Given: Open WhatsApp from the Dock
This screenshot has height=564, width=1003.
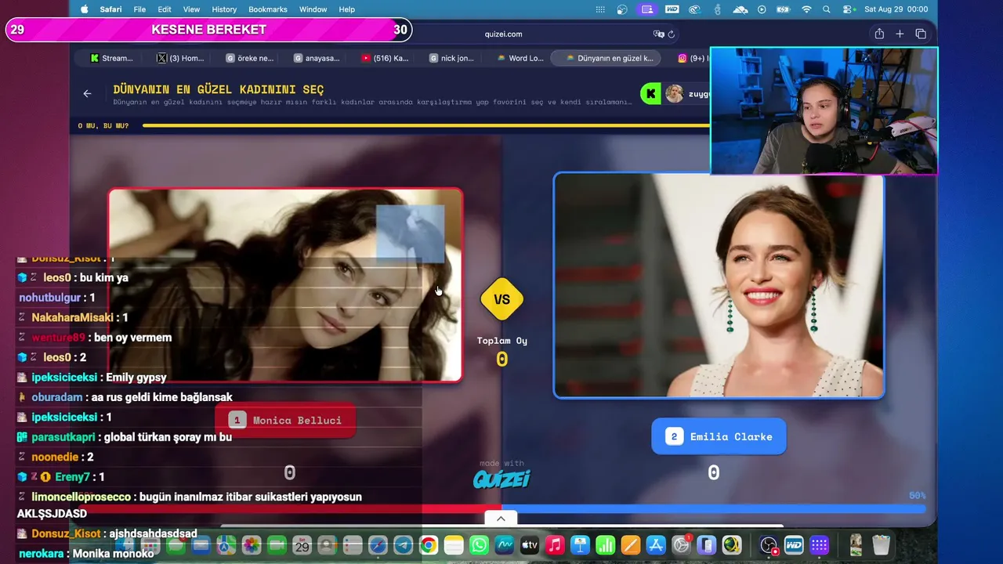Looking at the screenshot, I should pos(479,545).
